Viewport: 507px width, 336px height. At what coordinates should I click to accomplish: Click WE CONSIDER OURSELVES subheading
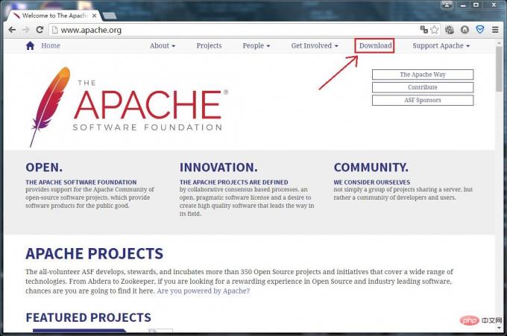pyautogui.click(x=372, y=183)
